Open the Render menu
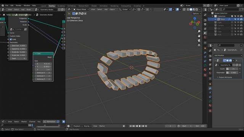Viewport: 244px width, 137px height. [19, 5]
